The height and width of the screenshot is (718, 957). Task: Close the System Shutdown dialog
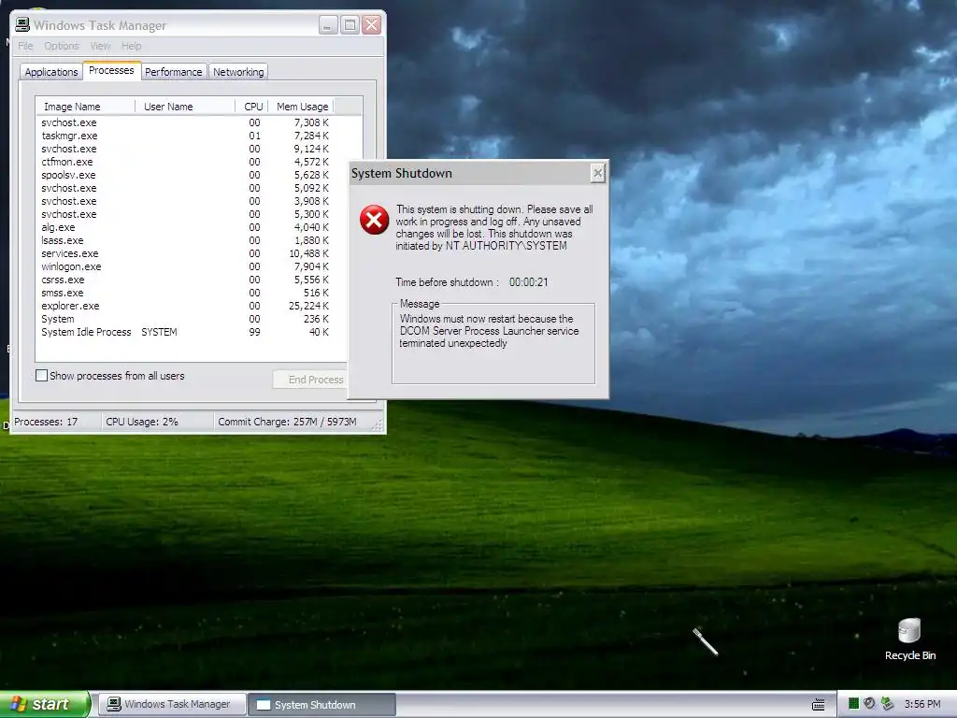tap(598, 173)
